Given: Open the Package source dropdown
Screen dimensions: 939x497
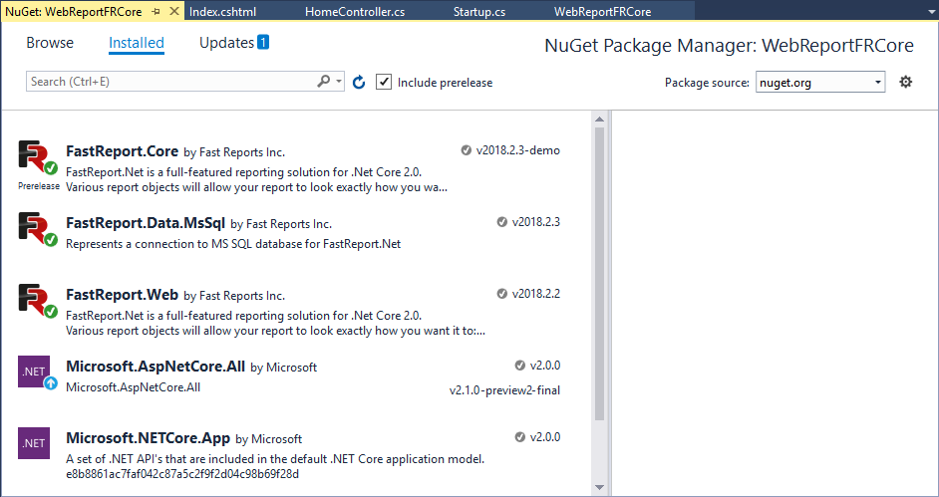Looking at the screenshot, I should 819,82.
